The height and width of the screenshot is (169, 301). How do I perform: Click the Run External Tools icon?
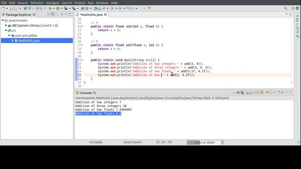coord(73,8)
